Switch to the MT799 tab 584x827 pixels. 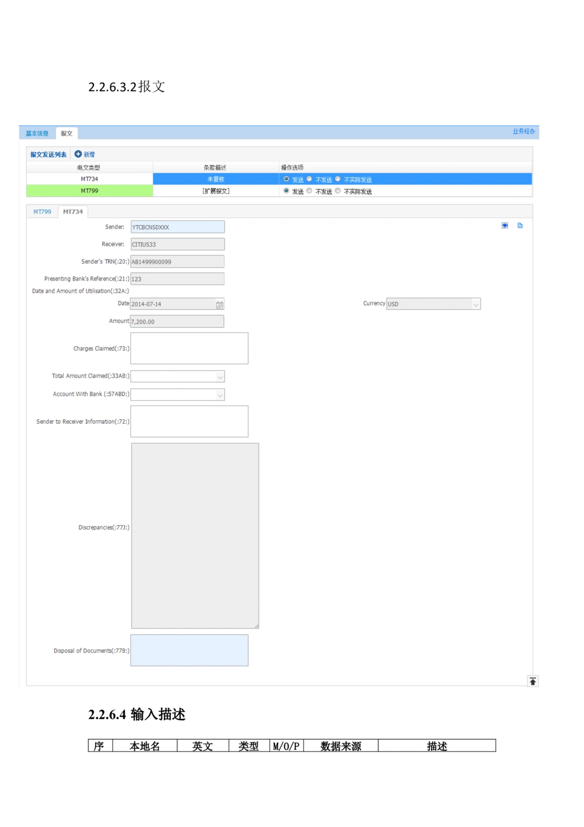(42, 212)
